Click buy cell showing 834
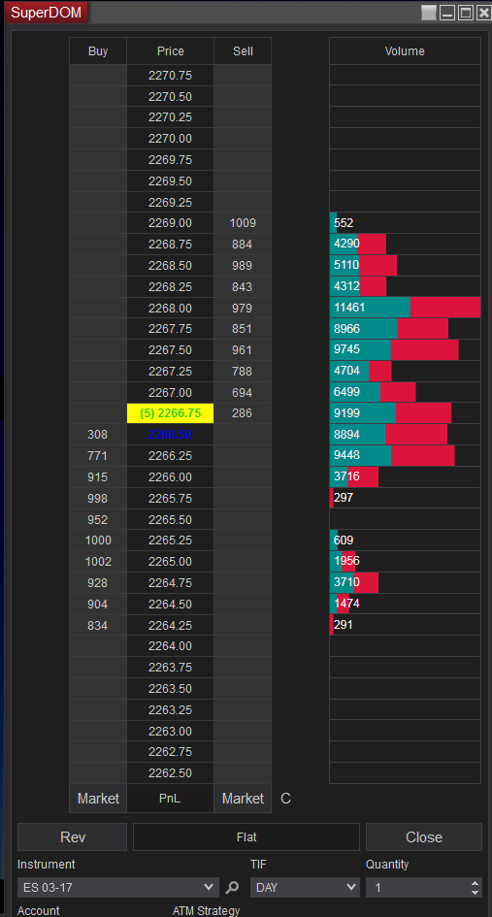This screenshot has width=492, height=917. [x=98, y=625]
